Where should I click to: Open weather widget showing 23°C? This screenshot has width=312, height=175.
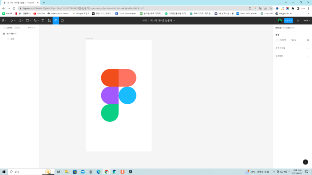pyautogui.click(x=257, y=172)
